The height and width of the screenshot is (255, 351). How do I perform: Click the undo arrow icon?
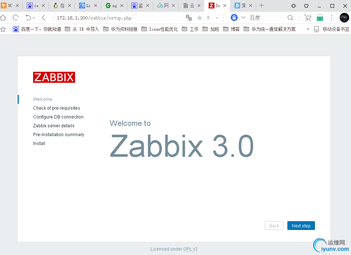28,17
